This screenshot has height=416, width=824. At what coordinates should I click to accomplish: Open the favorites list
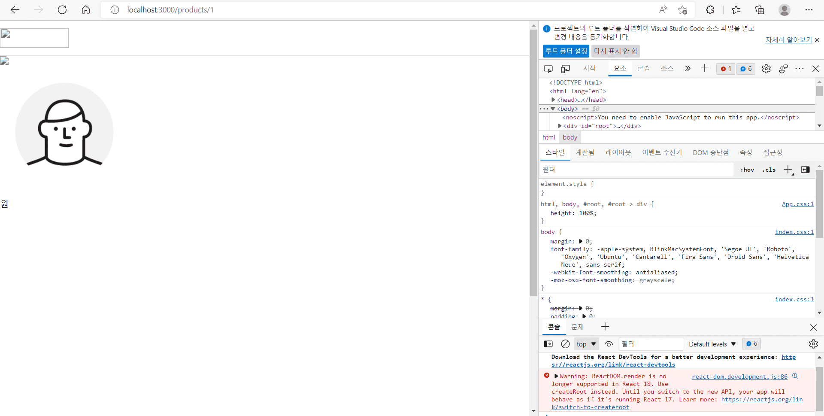[x=736, y=10]
